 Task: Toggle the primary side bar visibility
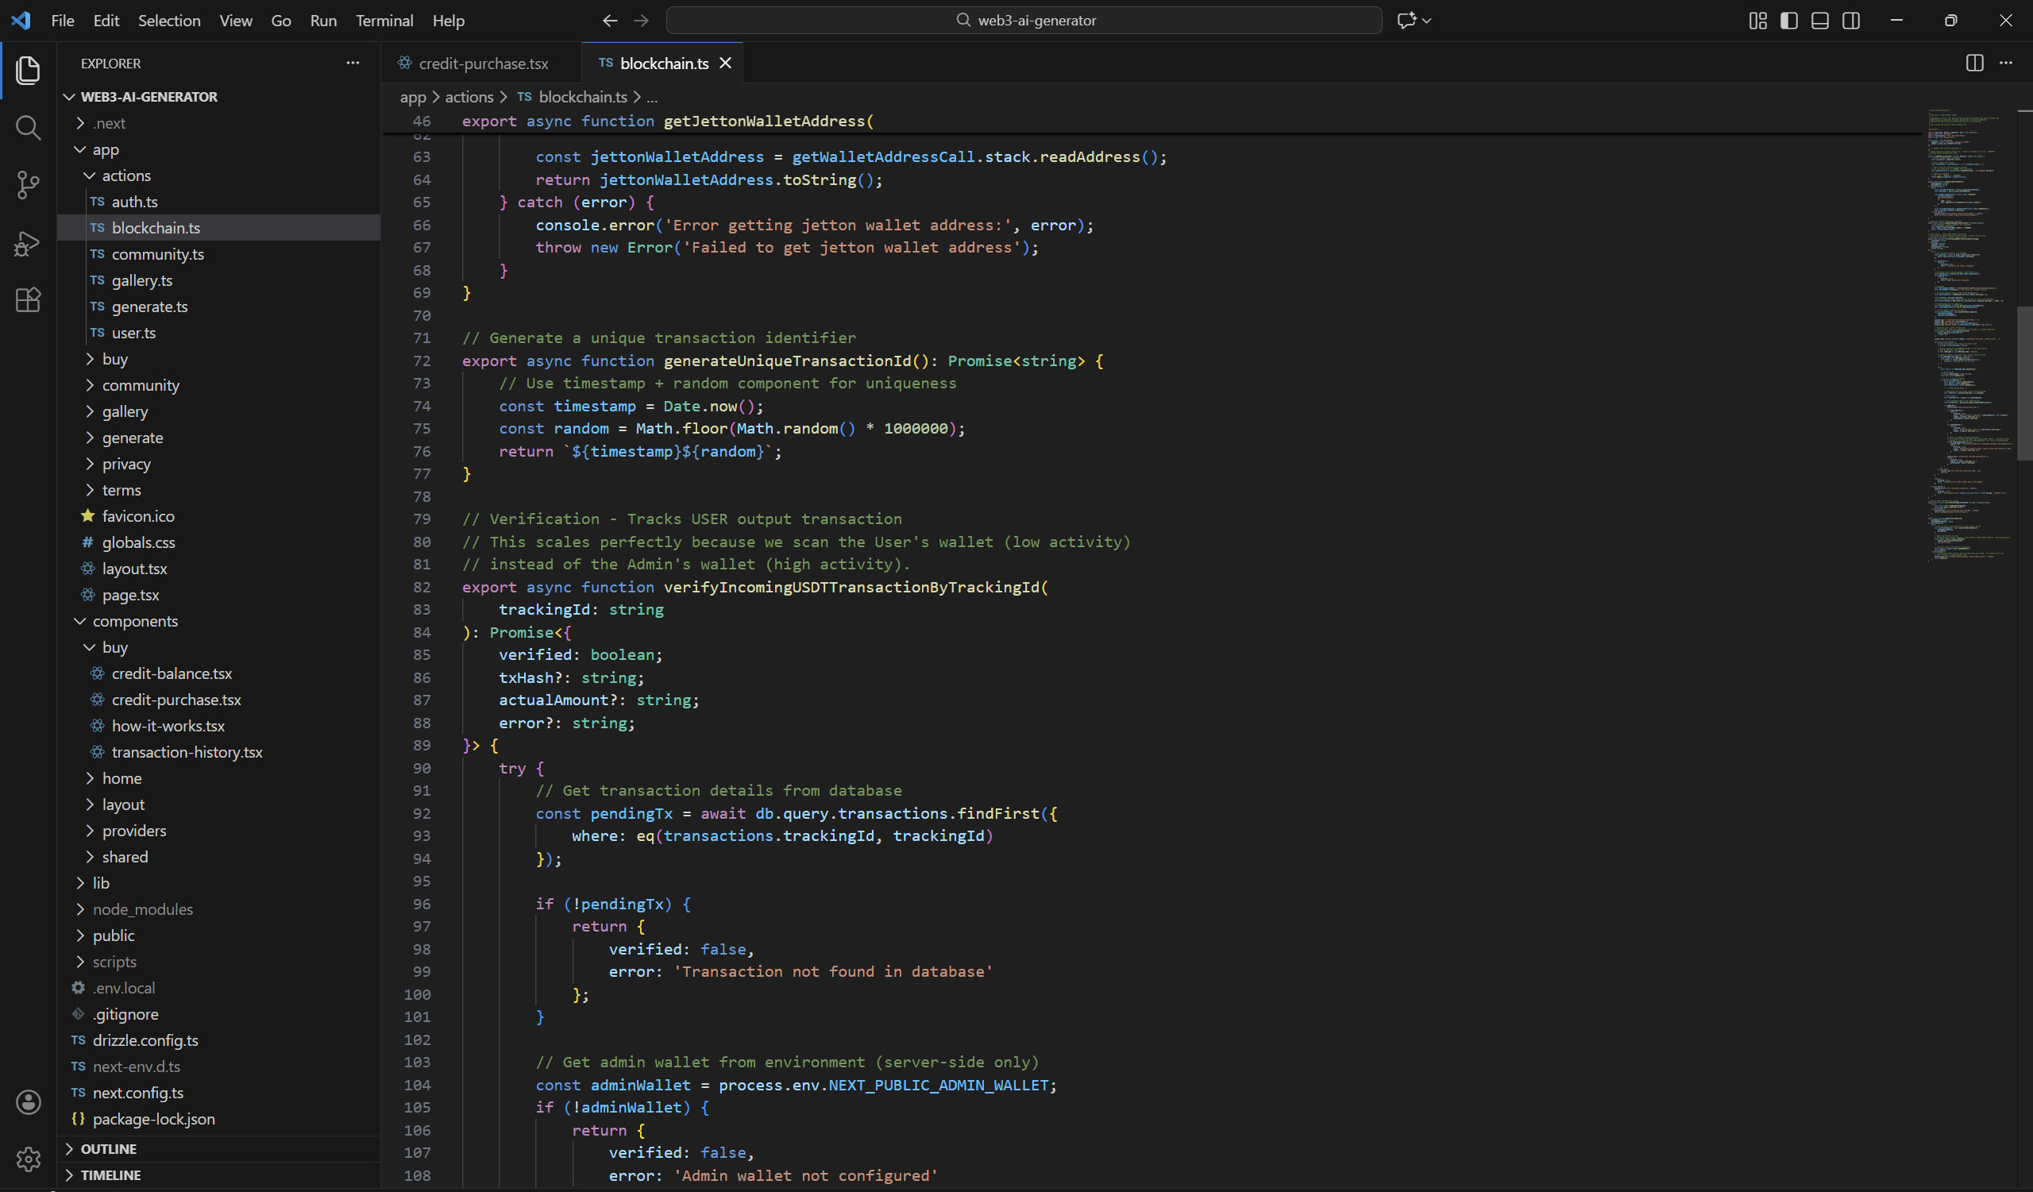(x=1788, y=20)
